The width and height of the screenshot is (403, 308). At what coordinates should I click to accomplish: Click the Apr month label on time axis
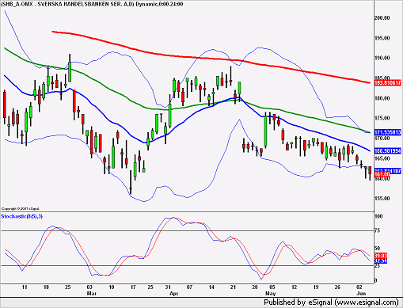(x=174, y=294)
